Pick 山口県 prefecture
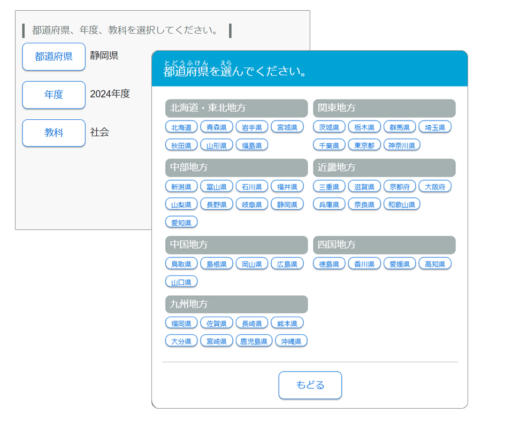Screen dimensions: 520x437 pos(181,281)
